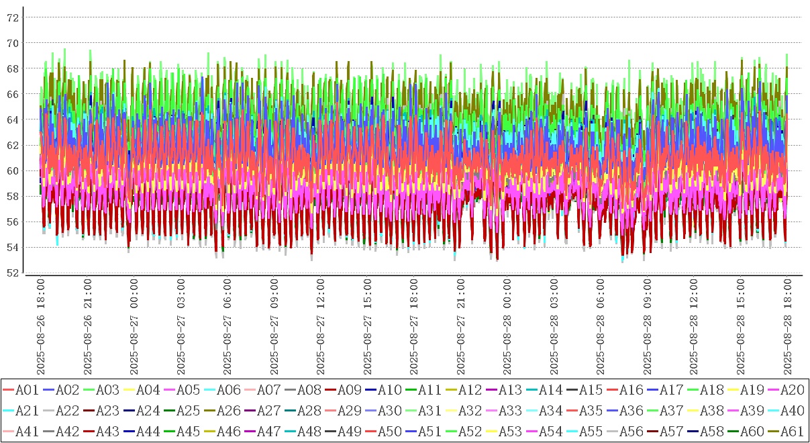Click the 2025-08-27 00:00 time label
This screenshot has height=443, width=810.
[134, 327]
